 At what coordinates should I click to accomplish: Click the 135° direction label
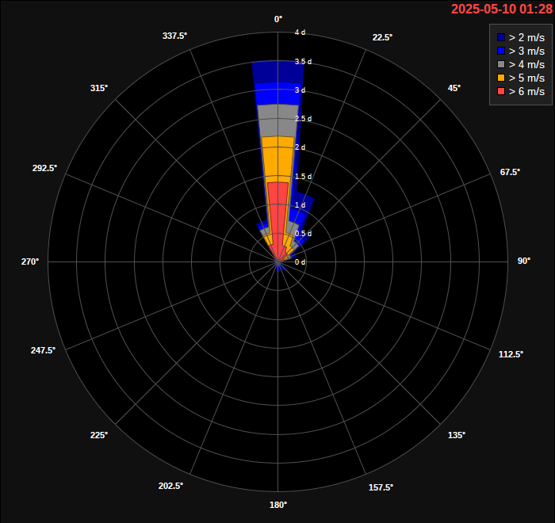click(457, 435)
